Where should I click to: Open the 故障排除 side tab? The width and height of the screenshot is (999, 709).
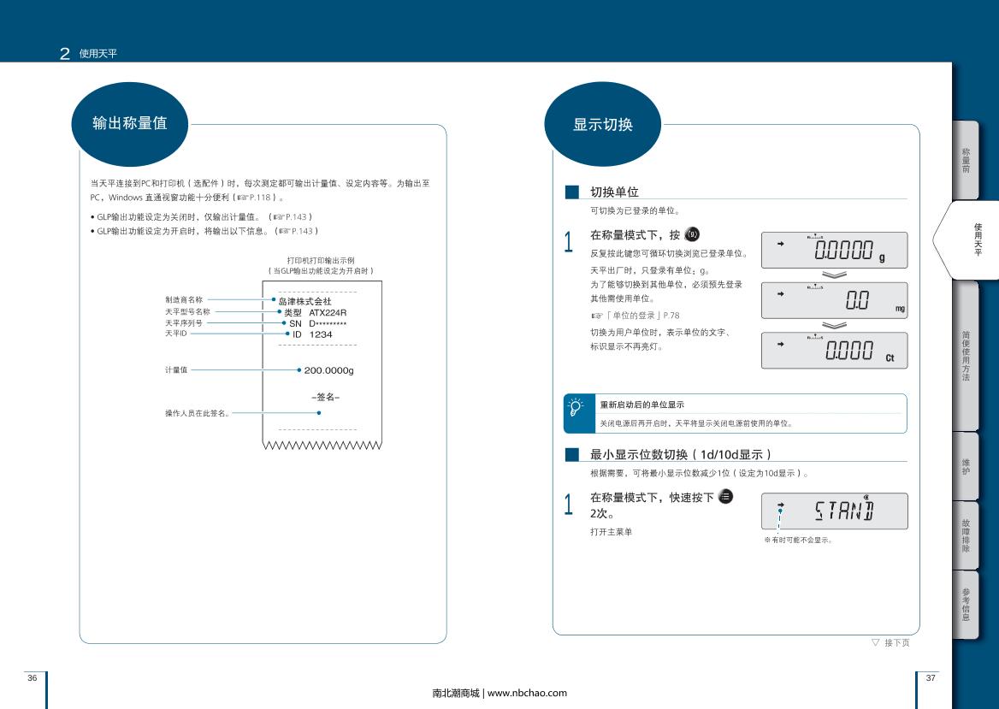pos(966,536)
